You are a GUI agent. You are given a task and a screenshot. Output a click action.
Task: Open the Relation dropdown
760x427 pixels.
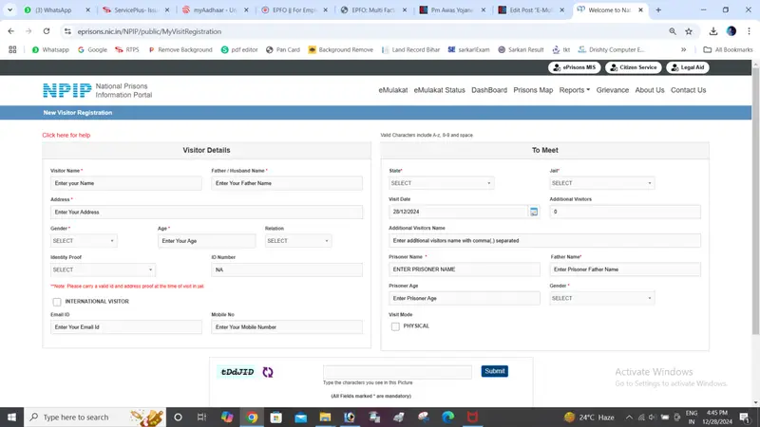pos(298,241)
